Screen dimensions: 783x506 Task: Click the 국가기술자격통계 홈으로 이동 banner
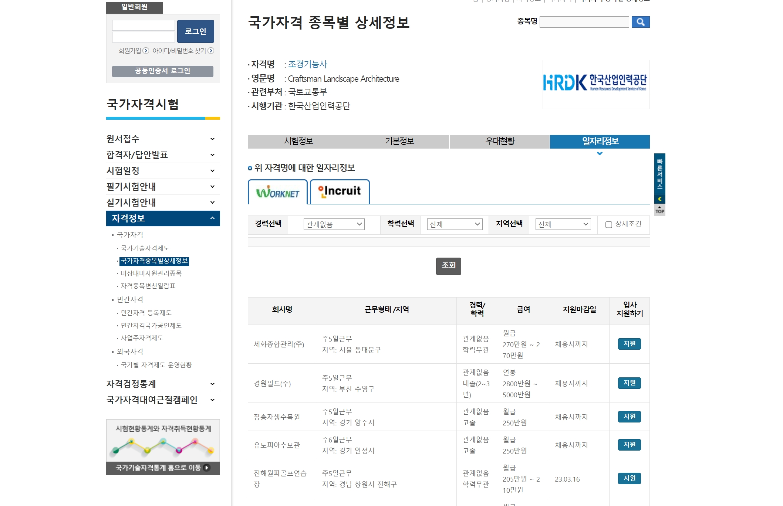[163, 468]
